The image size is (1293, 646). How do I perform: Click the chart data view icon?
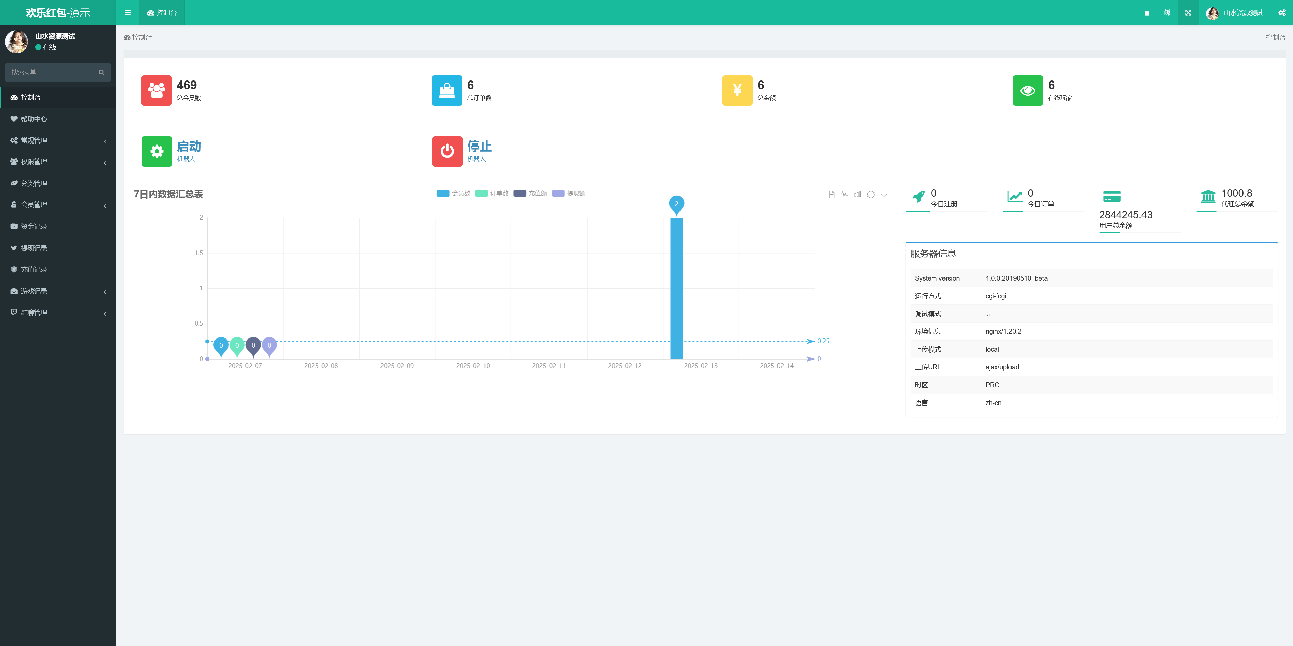pyautogui.click(x=831, y=195)
